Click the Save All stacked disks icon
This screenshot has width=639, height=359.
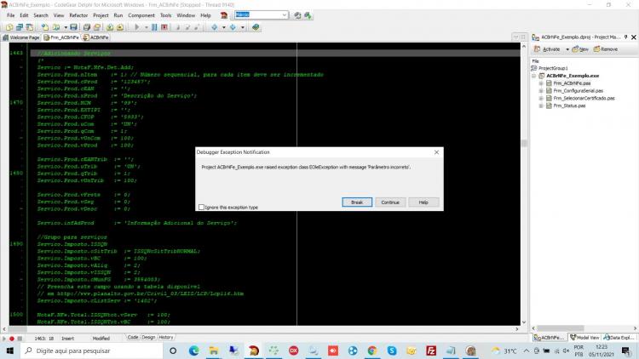pos(86,27)
